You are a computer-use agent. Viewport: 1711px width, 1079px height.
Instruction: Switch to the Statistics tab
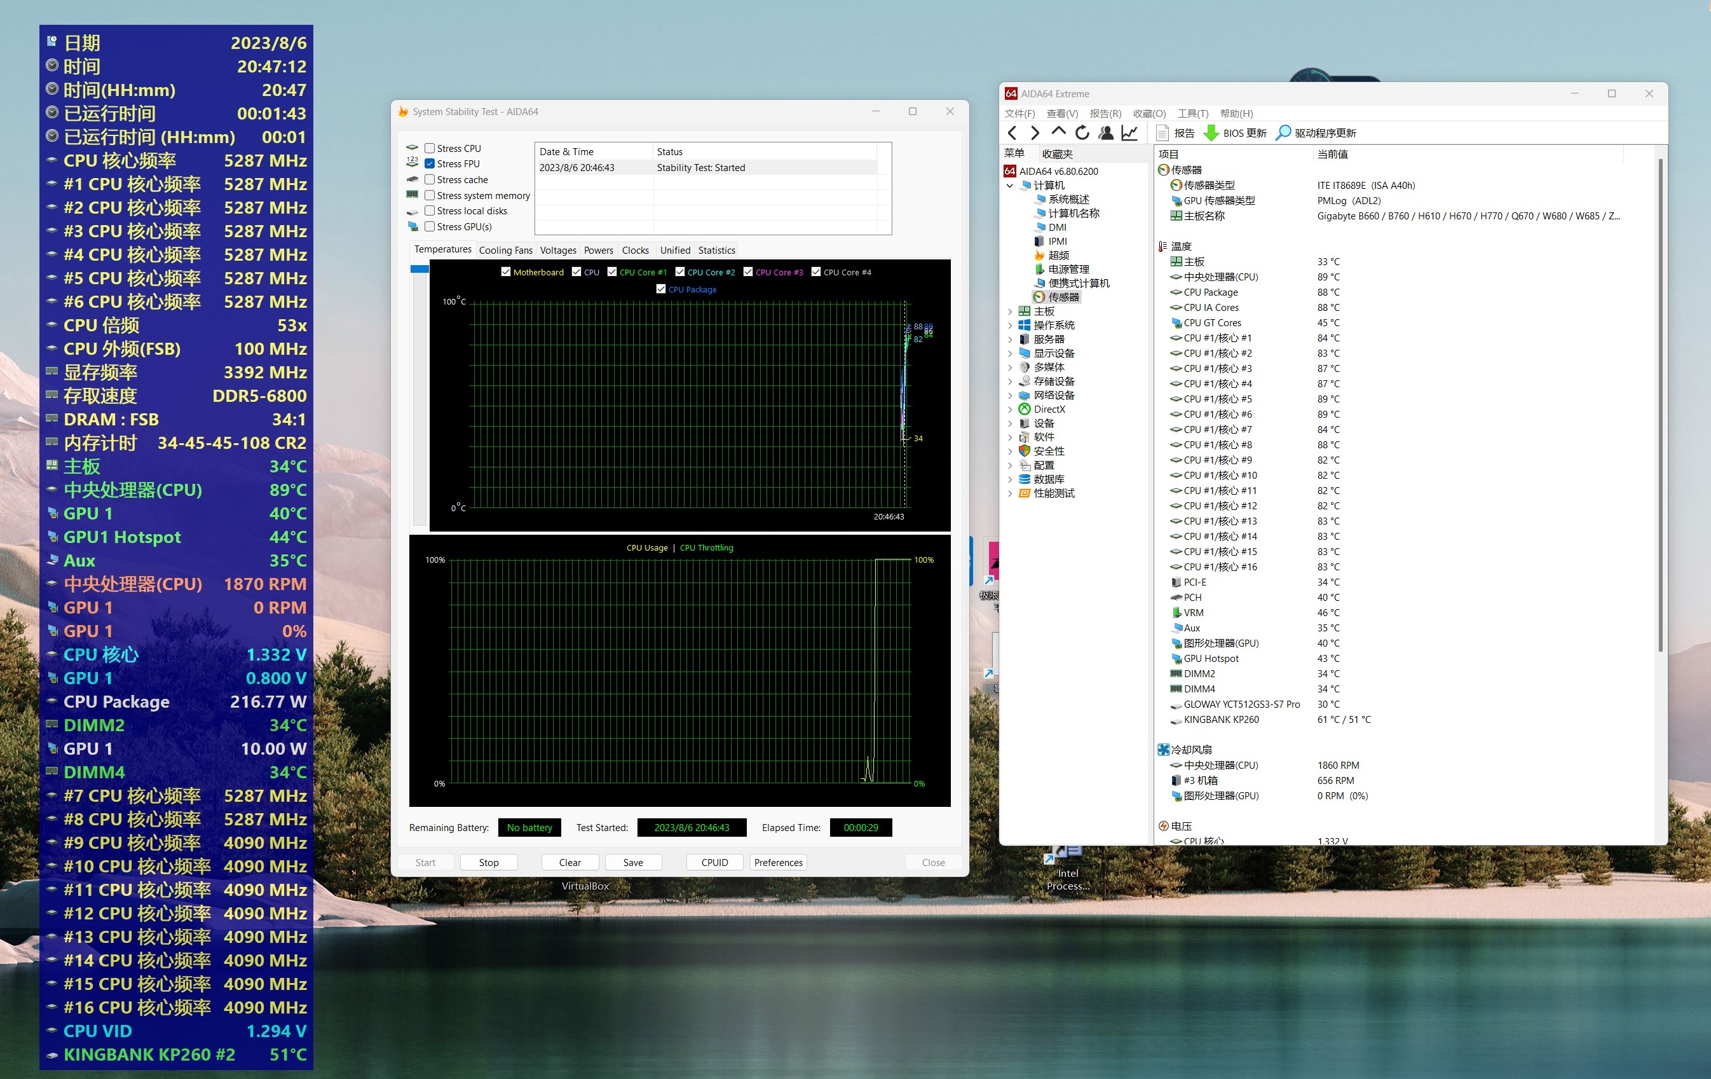716,251
